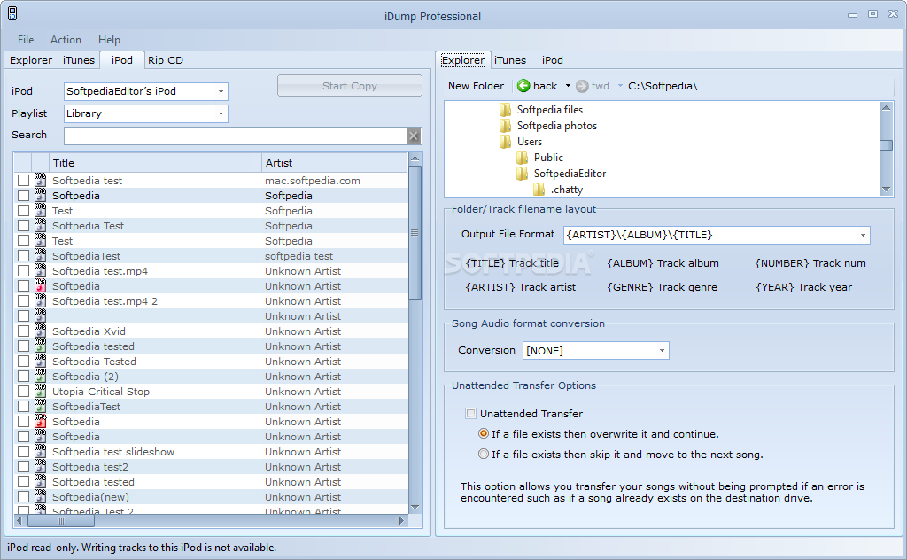The width and height of the screenshot is (907, 560).
Task: Open the Conversion [NONE] dropdown
Action: [x=662, y=351]
